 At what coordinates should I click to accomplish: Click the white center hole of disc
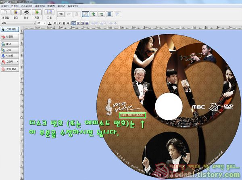click(169, 107)
